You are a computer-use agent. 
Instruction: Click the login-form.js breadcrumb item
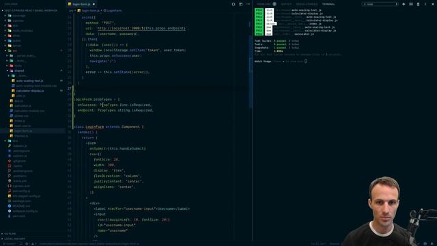89,10
